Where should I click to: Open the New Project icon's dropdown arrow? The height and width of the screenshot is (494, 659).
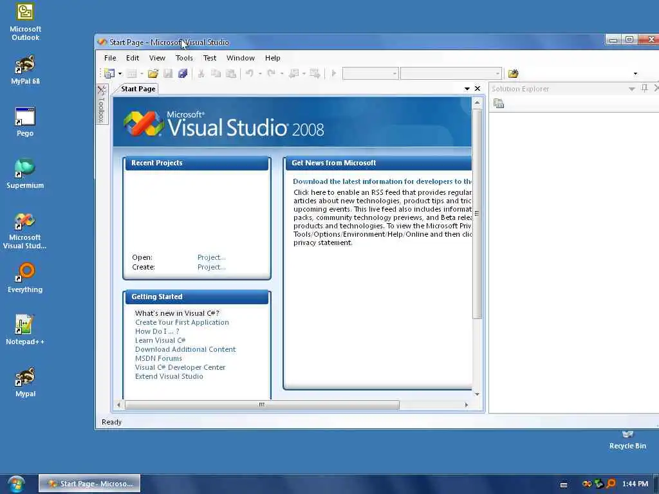pyautogui.click(x=120, y=74)
